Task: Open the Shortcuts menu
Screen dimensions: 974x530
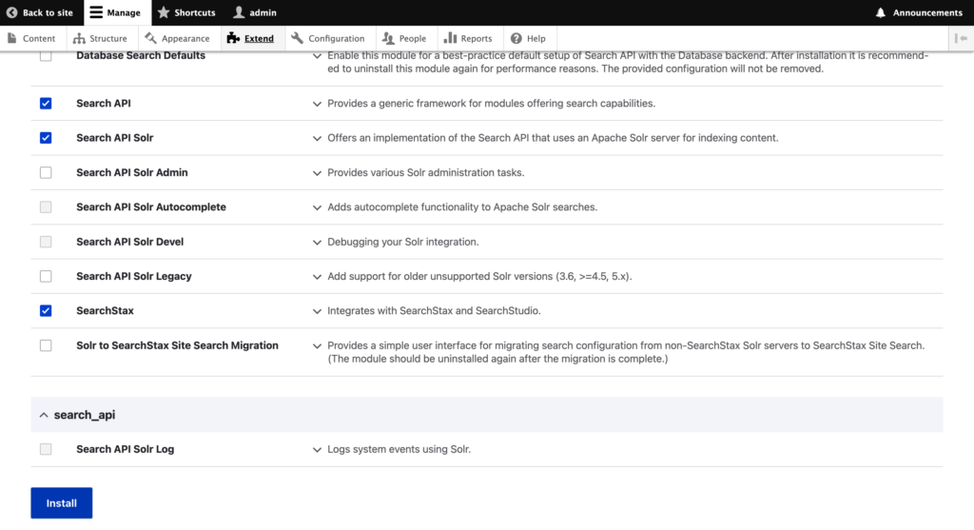Action: tap(186, 12)
